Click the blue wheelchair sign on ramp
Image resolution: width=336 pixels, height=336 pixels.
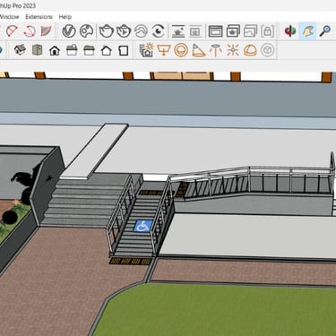pos(142,226)
